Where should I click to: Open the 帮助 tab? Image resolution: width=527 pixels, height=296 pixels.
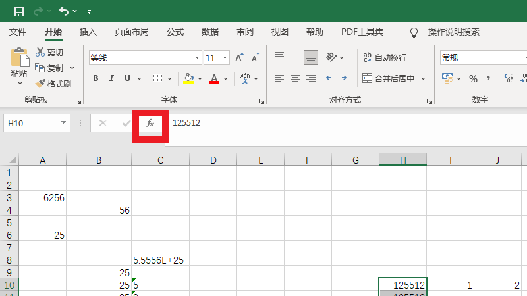coord(315,32)
